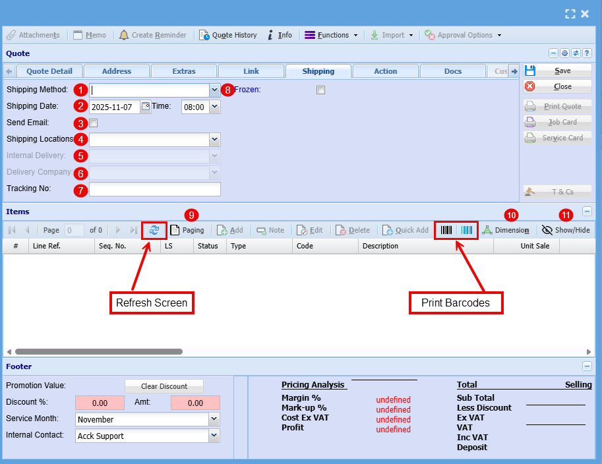
Task: Click the items horizontal scrollbar
Action: click(99, 351)
